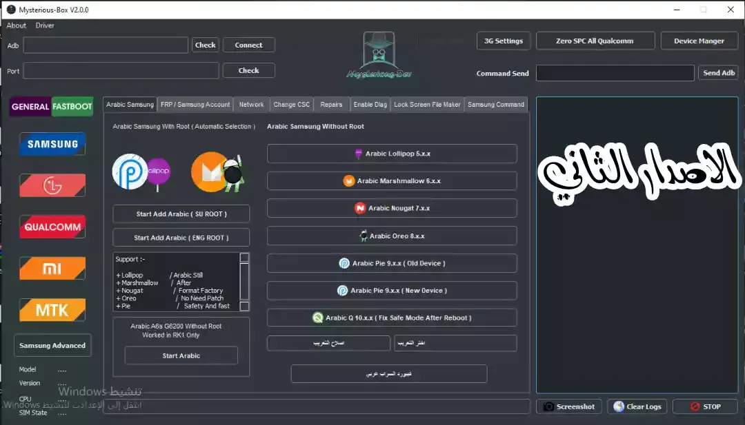Click Start Add Arabic ( ENG ROOT )
This screenshot has height=425, width=745.
181,238
